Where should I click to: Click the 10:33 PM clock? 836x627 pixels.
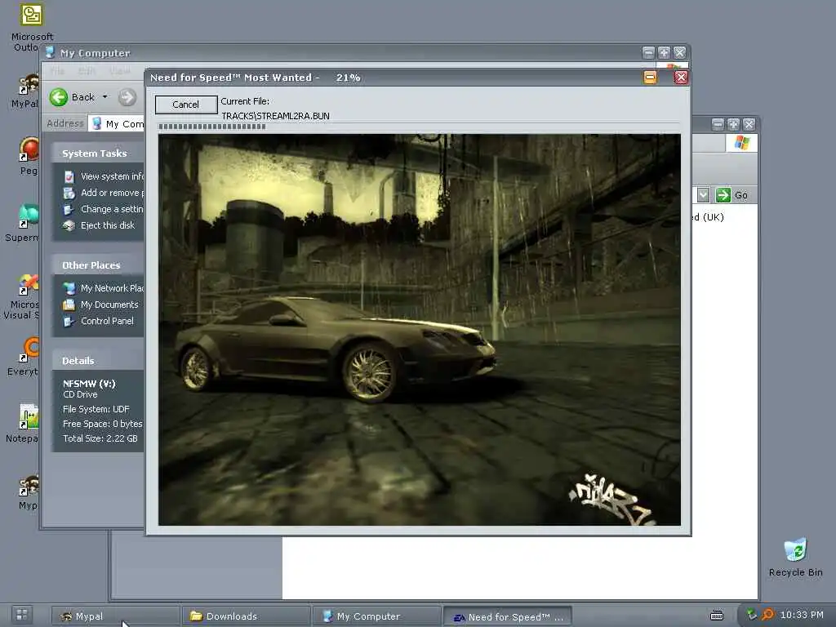click(x=802, y=615)
